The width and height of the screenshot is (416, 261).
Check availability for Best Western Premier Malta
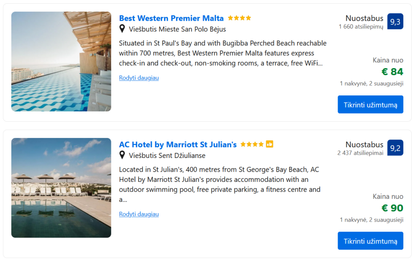click(x=370, y=104)
